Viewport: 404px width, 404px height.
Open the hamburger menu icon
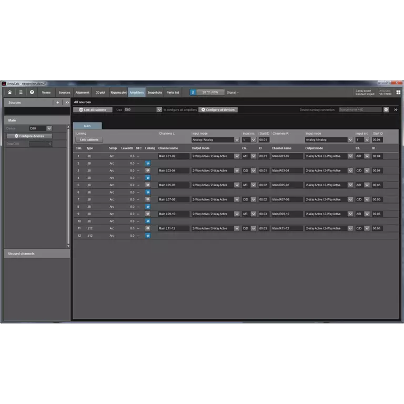(21, 92)
